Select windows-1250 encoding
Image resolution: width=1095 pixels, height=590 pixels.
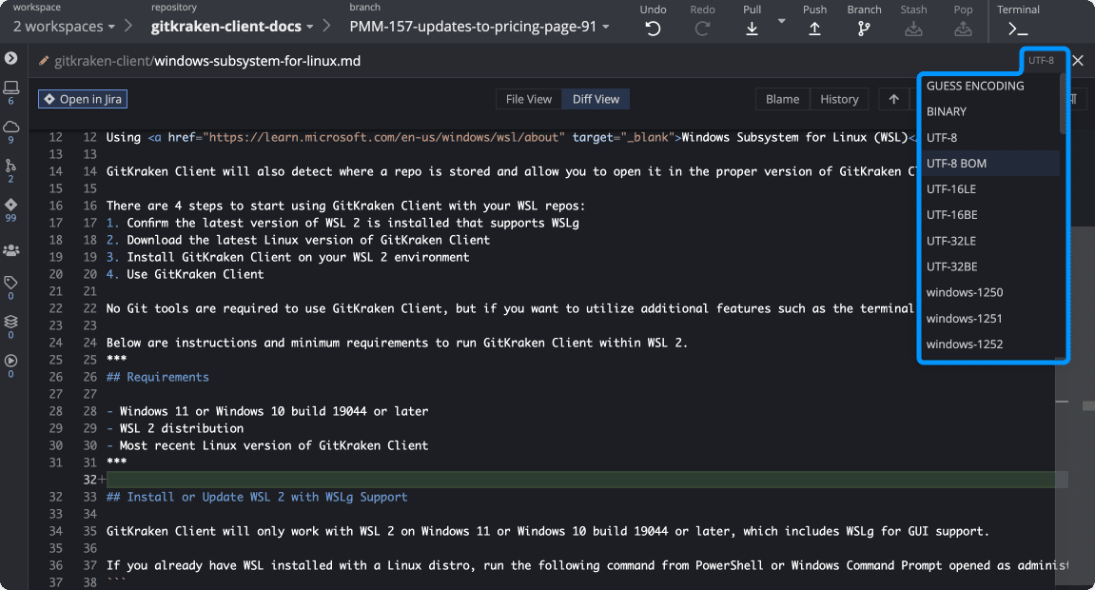tap(989, 292)
